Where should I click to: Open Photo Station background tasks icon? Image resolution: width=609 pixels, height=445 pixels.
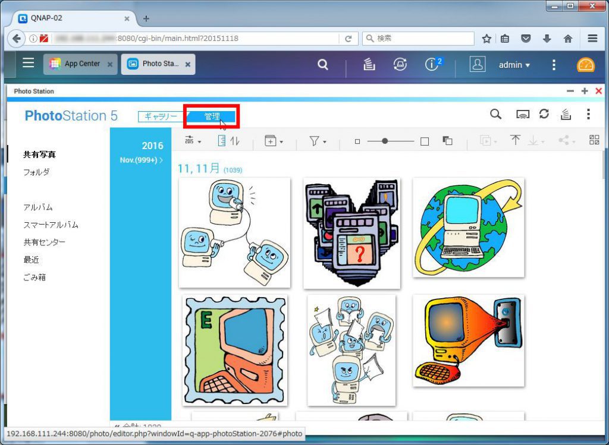coord(566,114)
